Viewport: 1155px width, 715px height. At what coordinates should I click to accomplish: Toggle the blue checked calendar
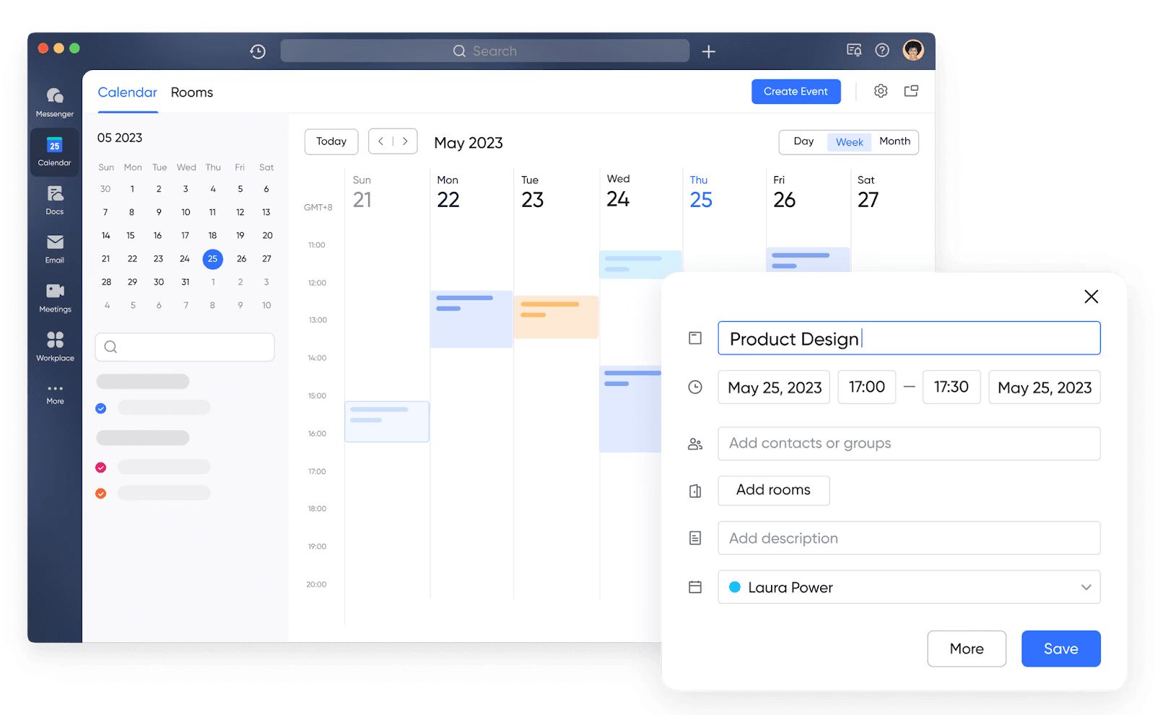click(x=101, y=408)
